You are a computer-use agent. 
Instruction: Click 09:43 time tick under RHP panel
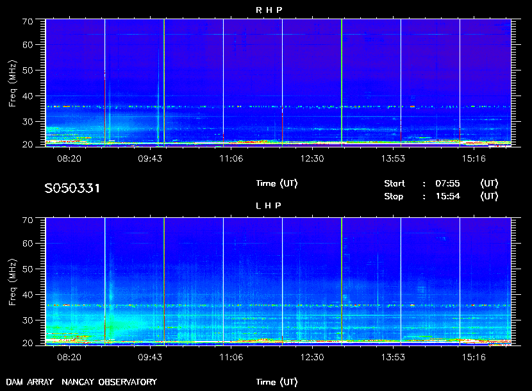(x=150, y=158)
